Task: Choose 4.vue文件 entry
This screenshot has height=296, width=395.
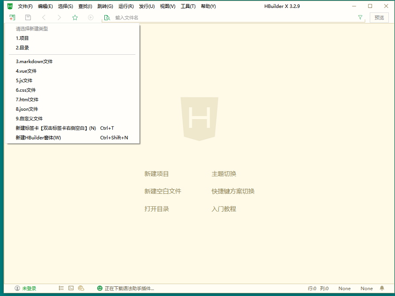Action: (72, 71)
